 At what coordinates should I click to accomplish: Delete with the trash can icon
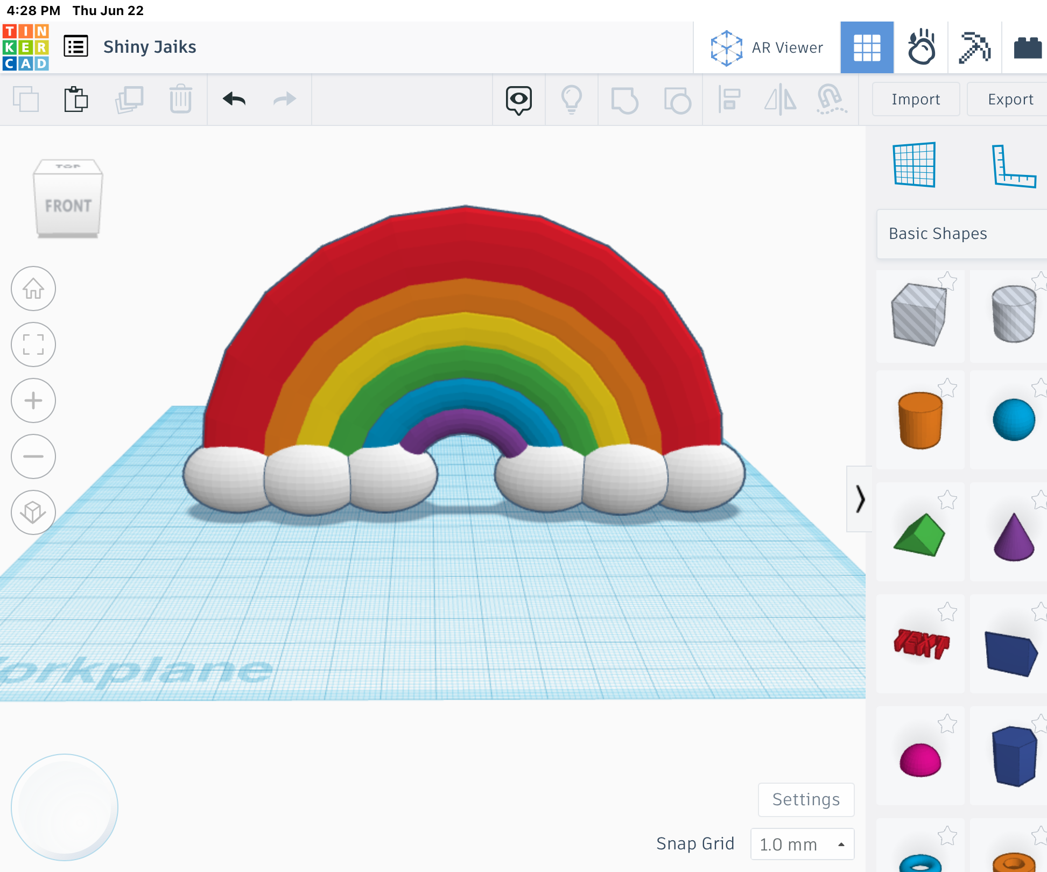181,99
